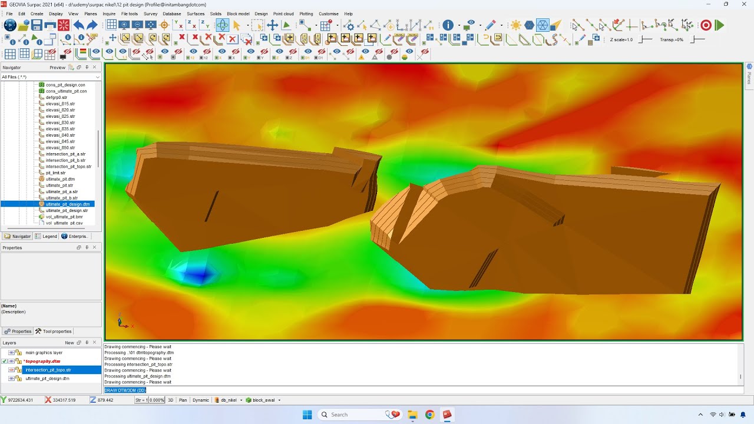This screenshot has width=754, height=424.
Task: Toggle visibility of main graphics layer
Action: click(x=11, y=353)
